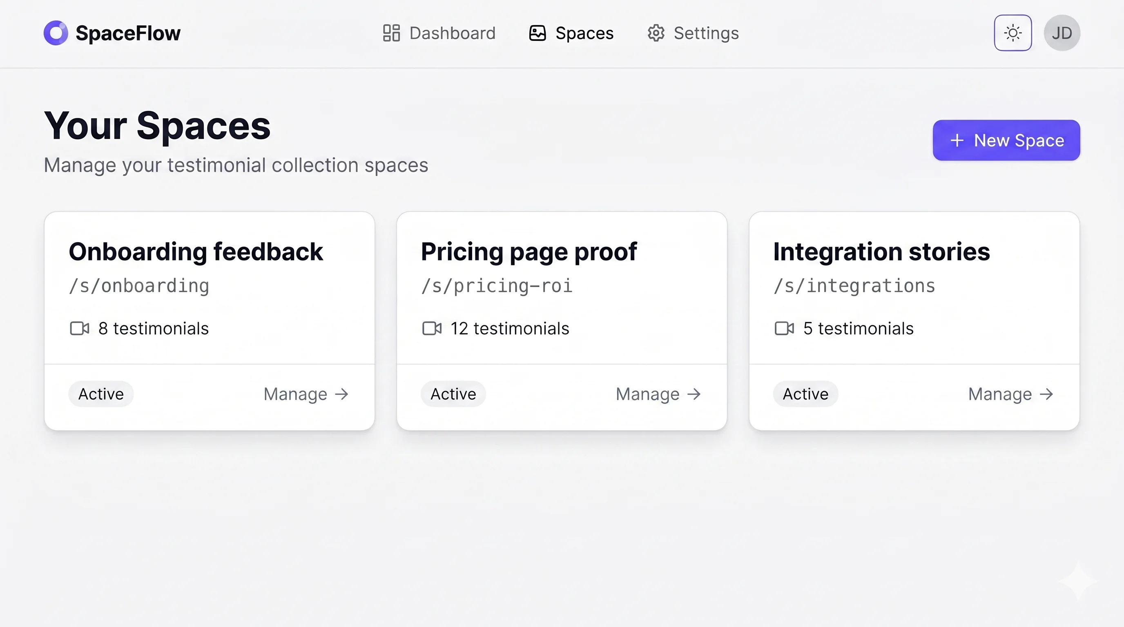Click the /s/integrations URL text
Image resolution: width=1124 pixels, height=627 pixels.
pos(854,286)
